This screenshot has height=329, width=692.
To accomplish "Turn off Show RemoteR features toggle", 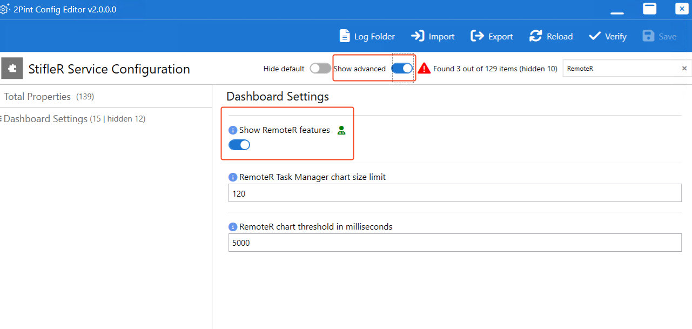I will pyautogui.click(x=239, y=145).
